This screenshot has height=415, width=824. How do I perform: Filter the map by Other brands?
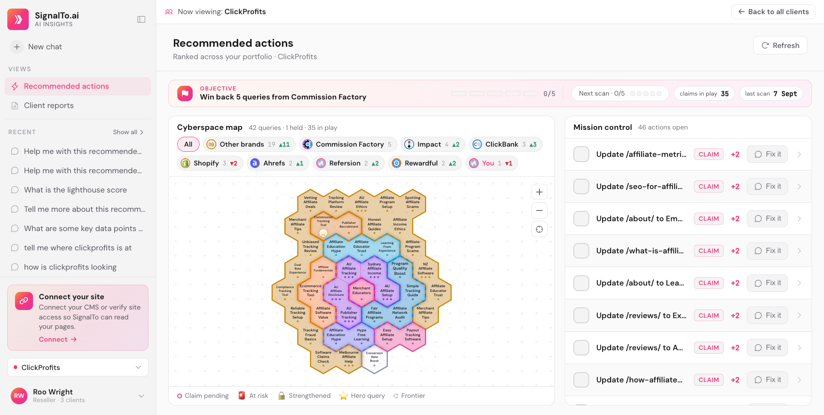249,144
